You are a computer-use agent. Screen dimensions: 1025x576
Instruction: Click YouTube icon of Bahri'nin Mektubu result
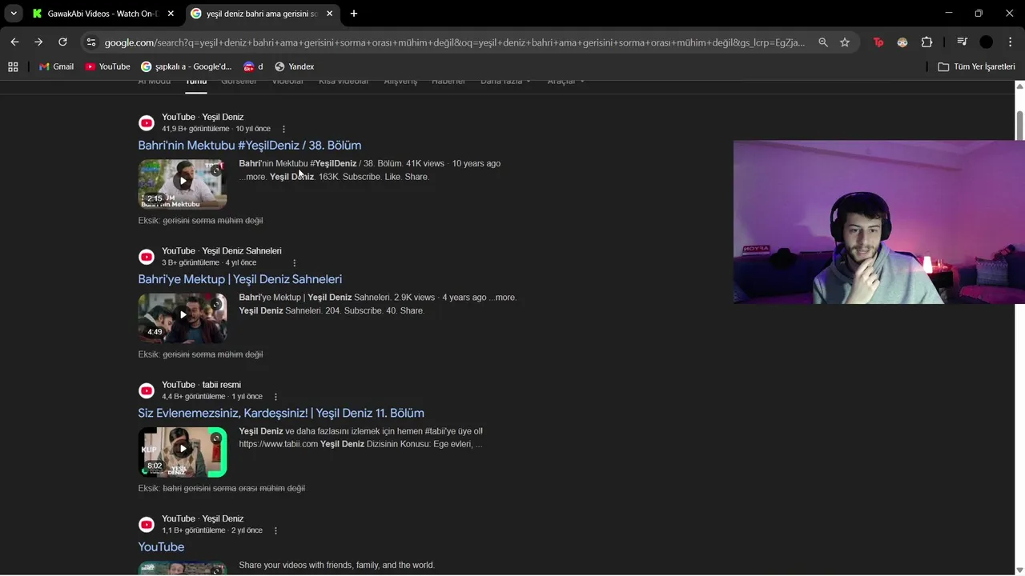click(147, 122)
